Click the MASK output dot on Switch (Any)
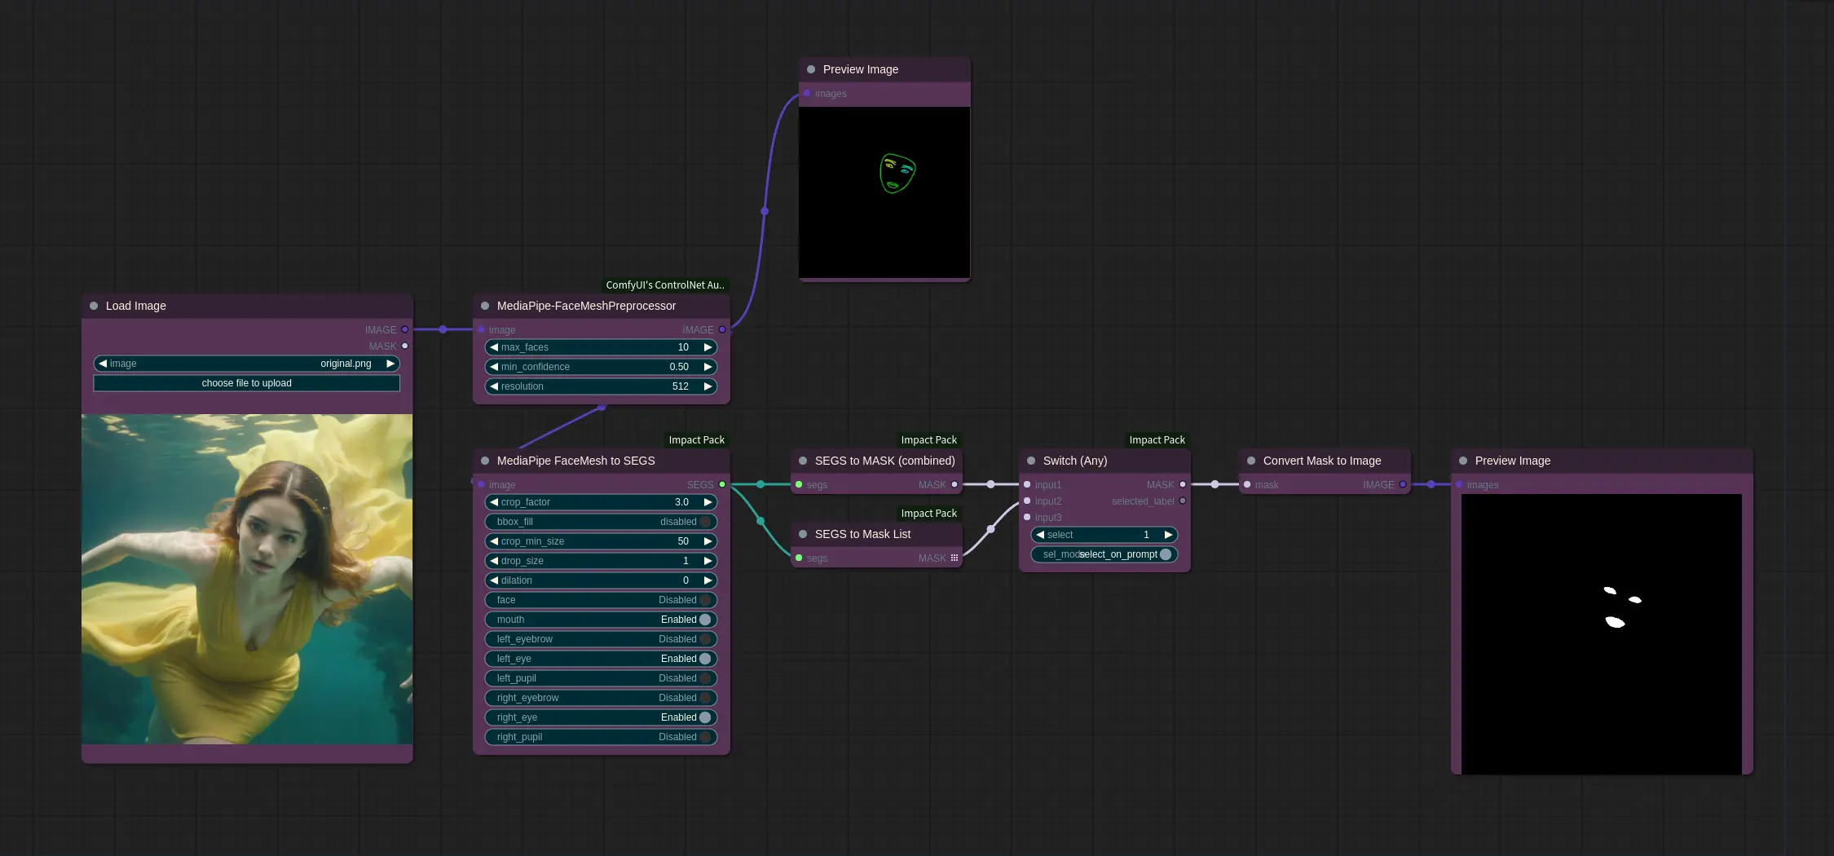 pos(1182,484)
